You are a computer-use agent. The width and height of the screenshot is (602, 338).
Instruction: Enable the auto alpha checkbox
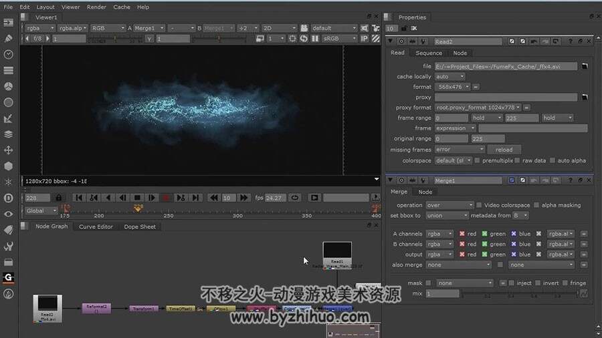(552, 160)
